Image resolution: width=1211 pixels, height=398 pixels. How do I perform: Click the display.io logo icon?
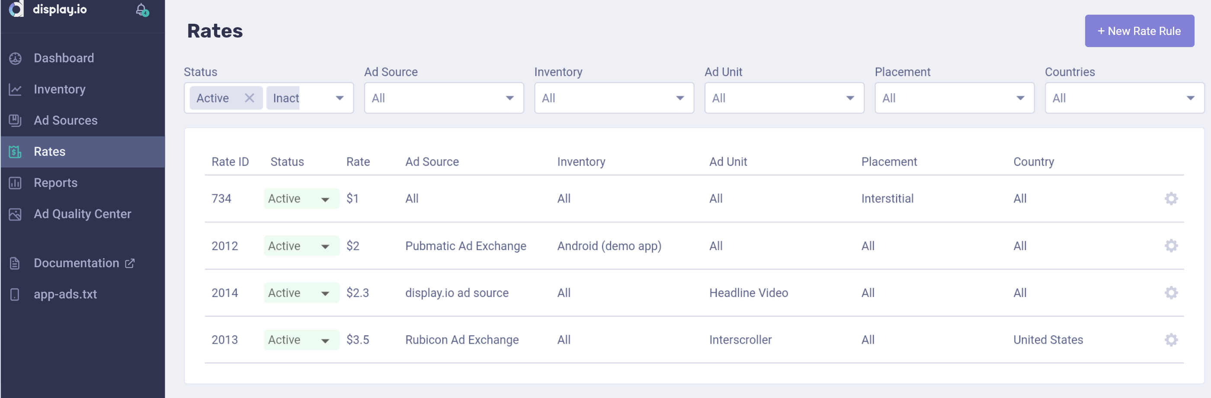pyautogui.click(x=16, y=9)
